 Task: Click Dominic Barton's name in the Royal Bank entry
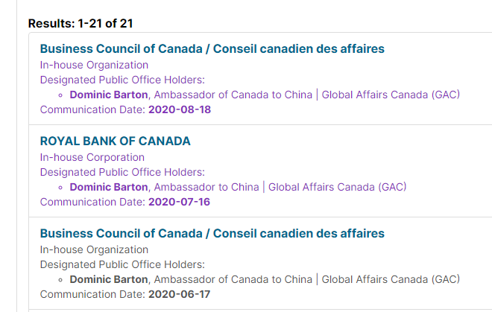pyautogui.click(x=109, y=187)
